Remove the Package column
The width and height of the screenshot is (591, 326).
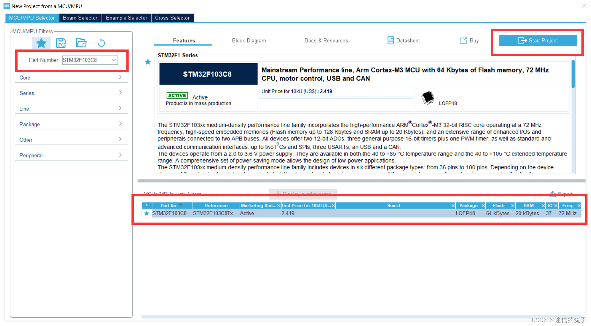coord(483,206)
